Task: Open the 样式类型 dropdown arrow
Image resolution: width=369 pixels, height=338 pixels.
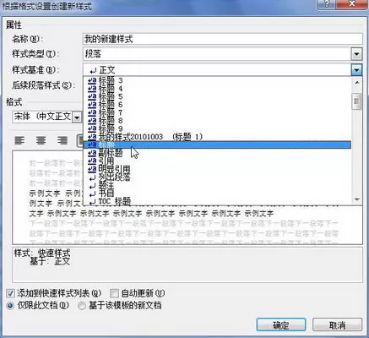Action: 356,54
